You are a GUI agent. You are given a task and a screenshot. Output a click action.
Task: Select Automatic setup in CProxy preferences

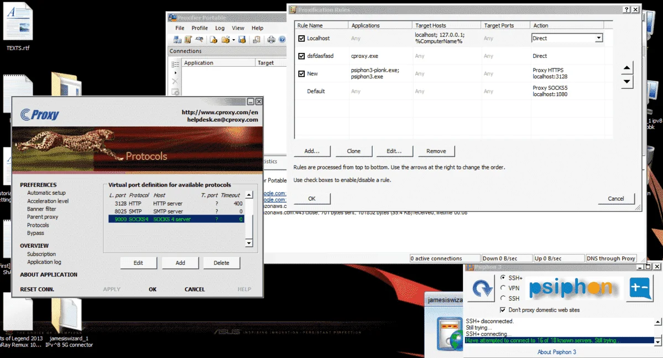click(46, 193)
